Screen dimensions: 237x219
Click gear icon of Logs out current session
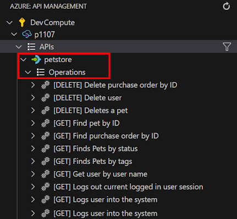[46, 187]
